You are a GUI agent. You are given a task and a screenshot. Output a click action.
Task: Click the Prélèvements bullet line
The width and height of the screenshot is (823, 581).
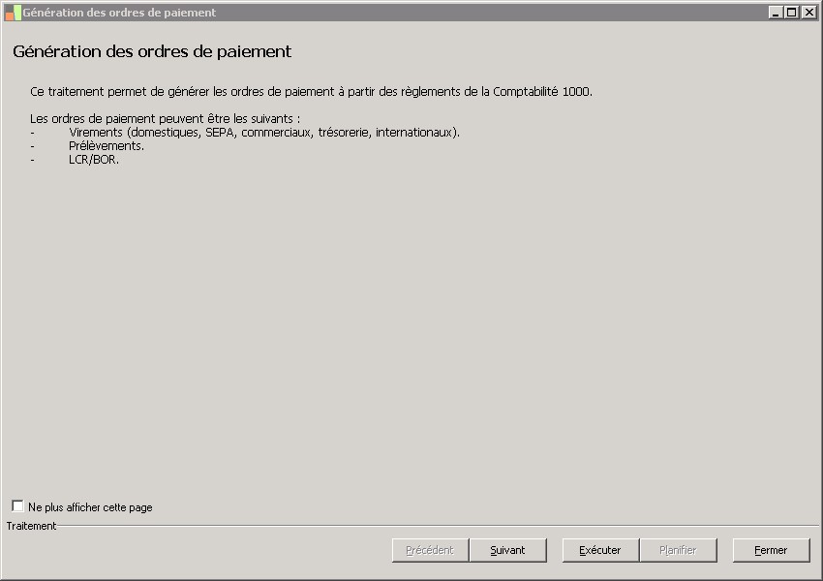point(107,146)
